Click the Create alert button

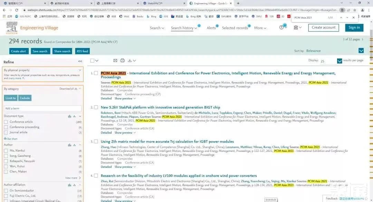tap(18, 51)
